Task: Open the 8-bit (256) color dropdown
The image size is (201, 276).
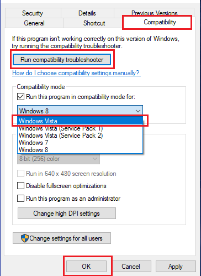Action: [x=59, y=159]
